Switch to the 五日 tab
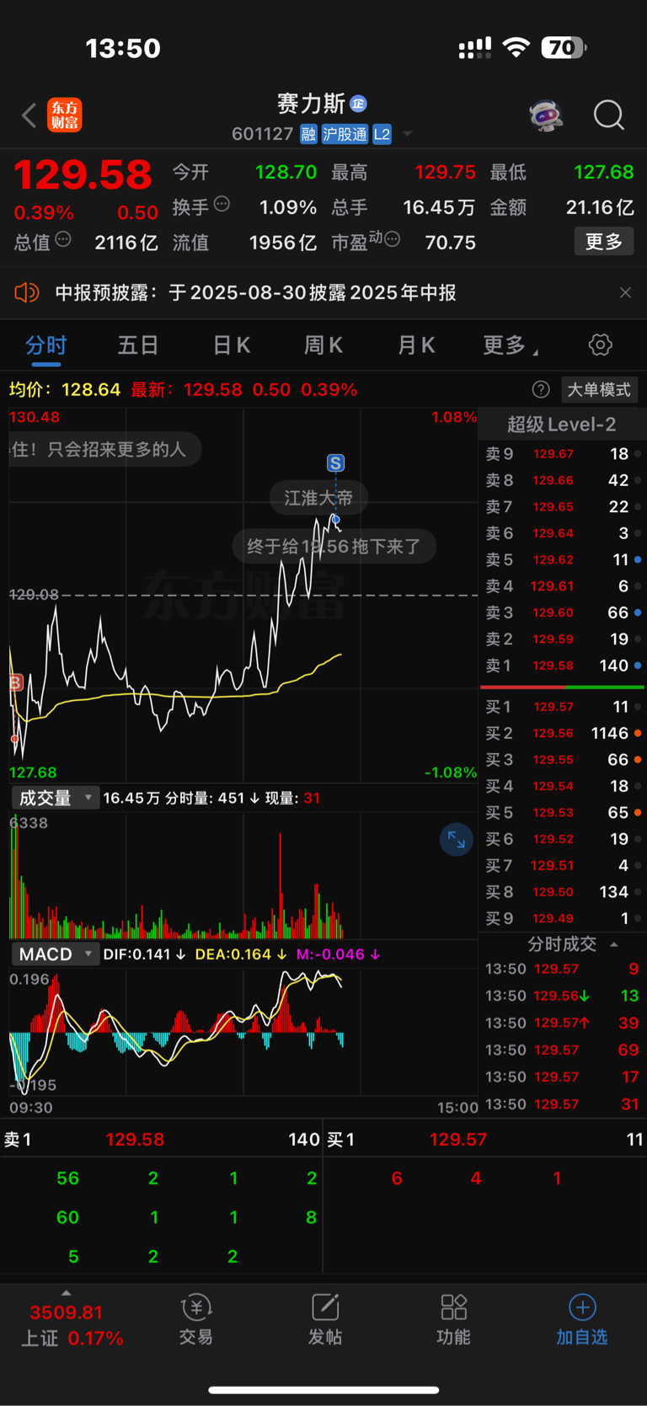 (138, 345)
